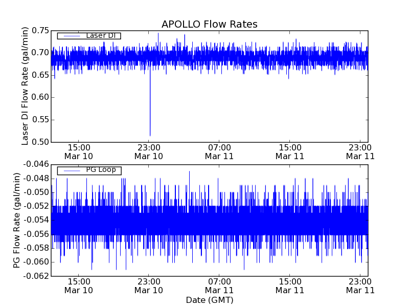Click '15:00 Mar 10' tick under the top plot
The width and height of the screenshot is (409, 307).
(x=78, y=151)
